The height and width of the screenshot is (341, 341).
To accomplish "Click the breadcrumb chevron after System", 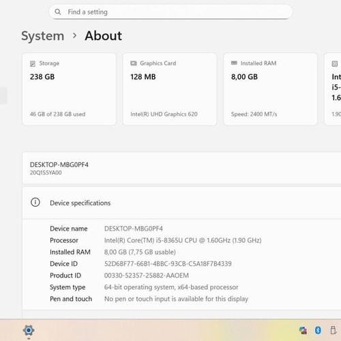I will pyautogui.click(x=74, y=35).
